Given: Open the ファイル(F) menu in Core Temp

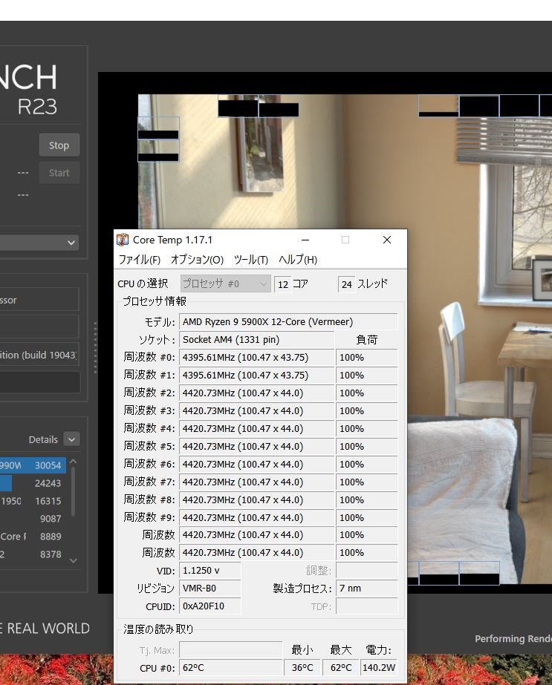Looking at the screenshot, I should (140, 260).
